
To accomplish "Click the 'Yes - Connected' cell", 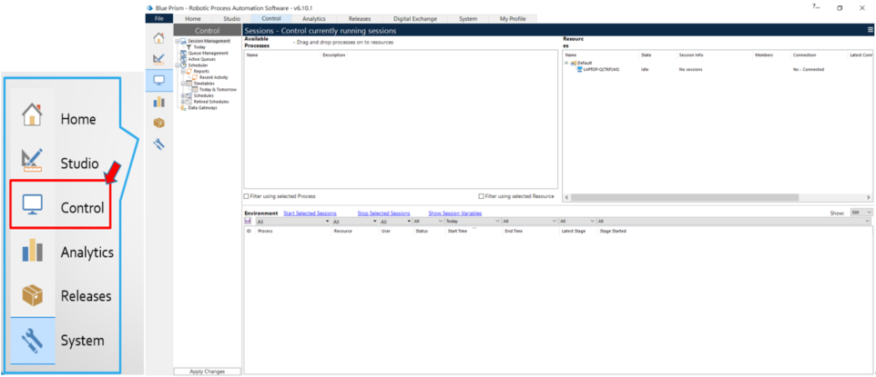I will tap(808, 70).
